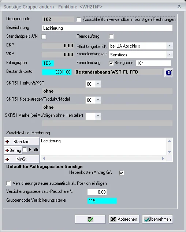Expand the Fremdleistungsart dropdown

pyautogui.click(x=170, y=55)
